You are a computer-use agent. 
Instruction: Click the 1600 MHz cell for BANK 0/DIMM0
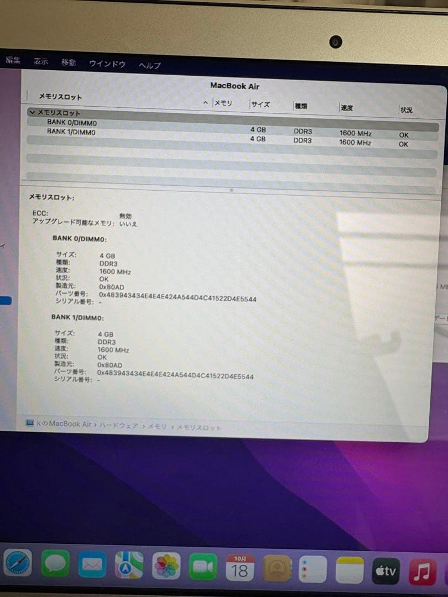[356, 133]
